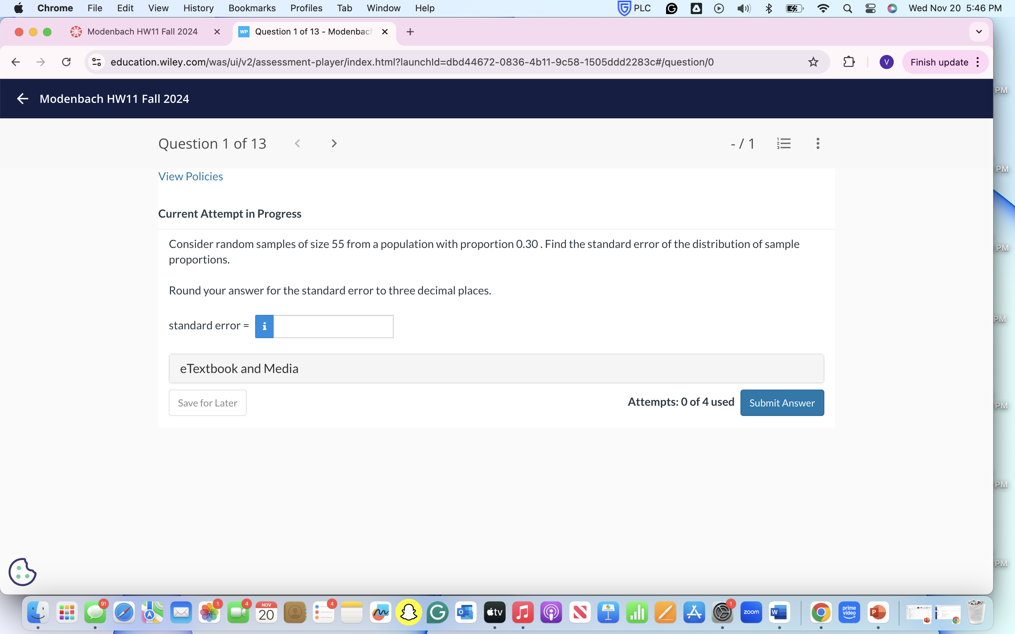Open the vertical dots menu on question bar
This screenshot has height=634, width=1015.
point(817,143)
